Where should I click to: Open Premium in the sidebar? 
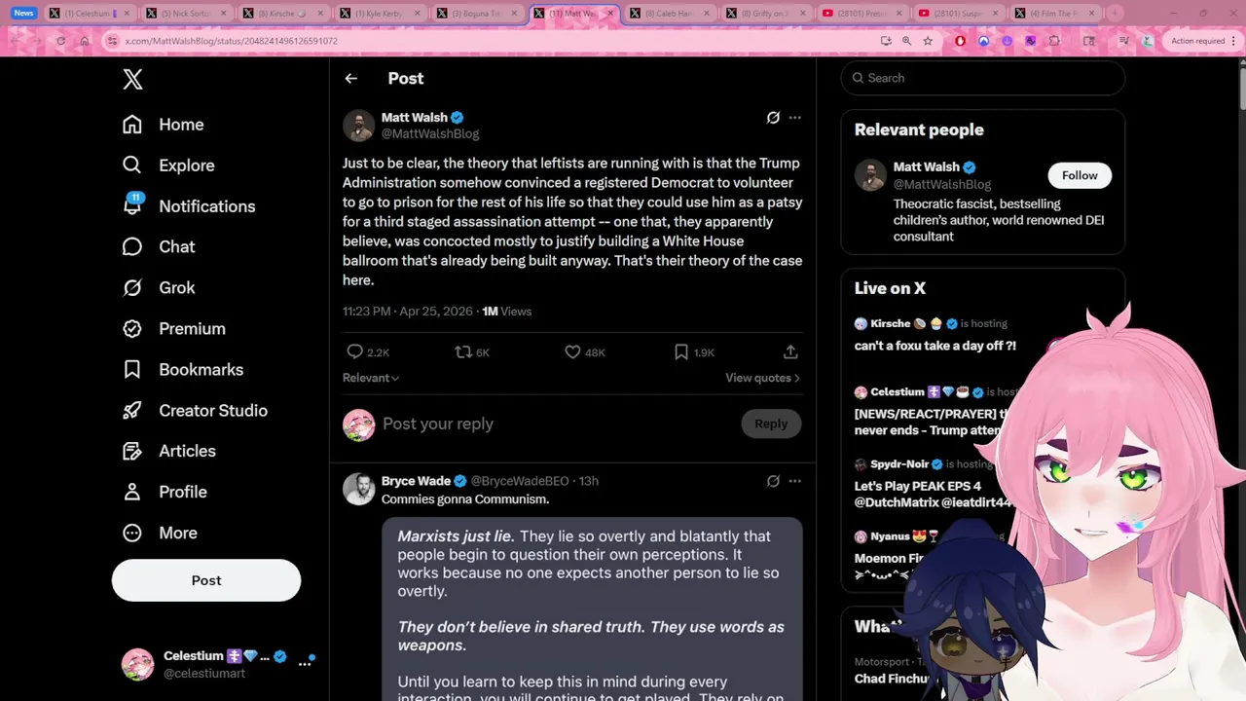pos(174,329)
